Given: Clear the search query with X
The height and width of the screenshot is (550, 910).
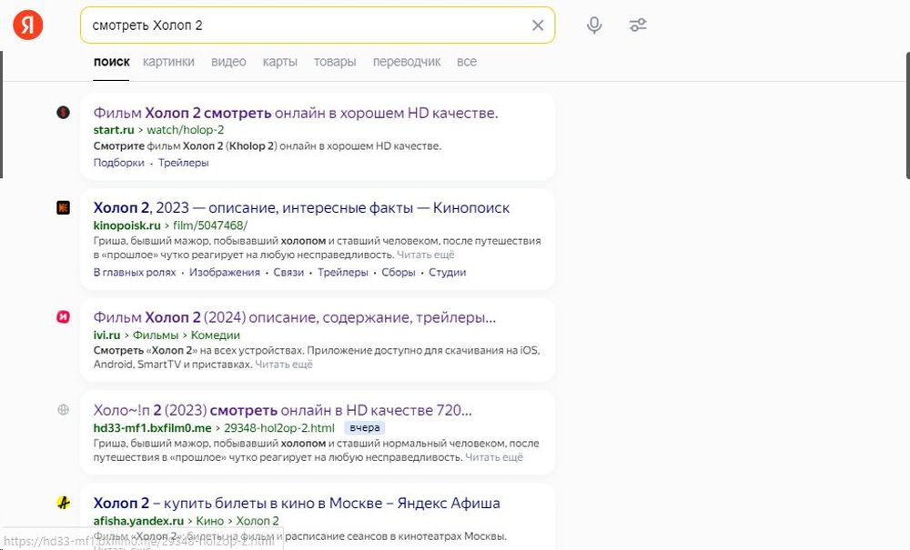Looking at the screenshot, I should [538, 25].
